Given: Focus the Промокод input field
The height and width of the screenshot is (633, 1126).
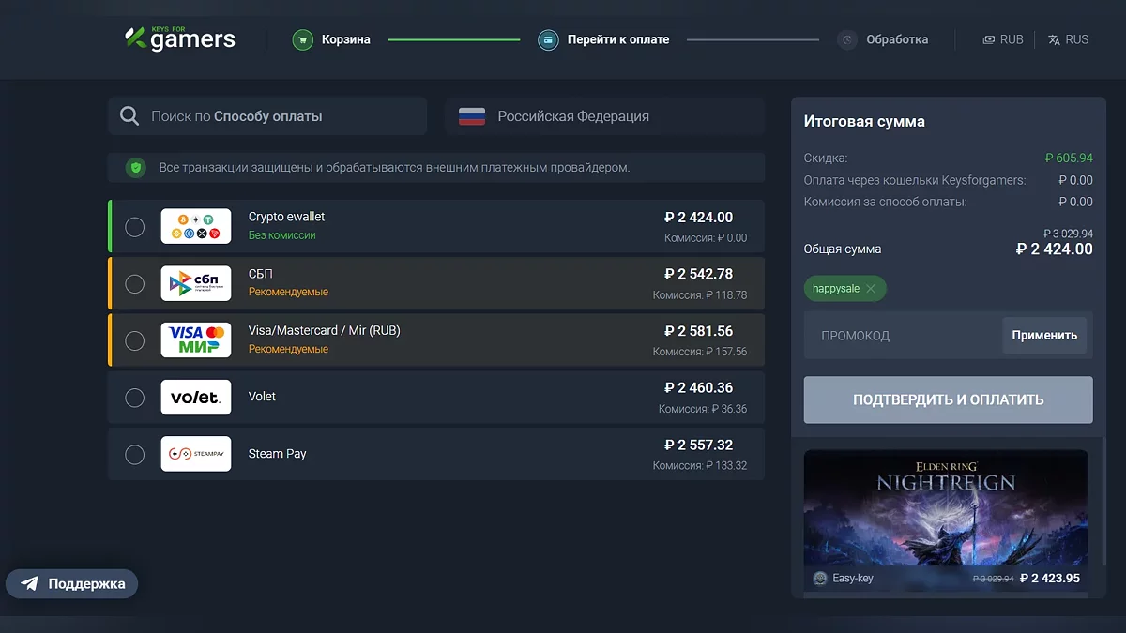Looking at the screenshot, I should (901, 335).
